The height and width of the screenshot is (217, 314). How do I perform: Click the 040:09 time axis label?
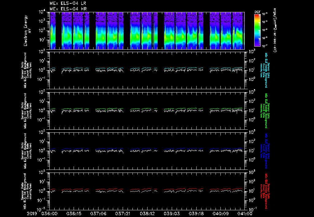(x=220, y=214)
